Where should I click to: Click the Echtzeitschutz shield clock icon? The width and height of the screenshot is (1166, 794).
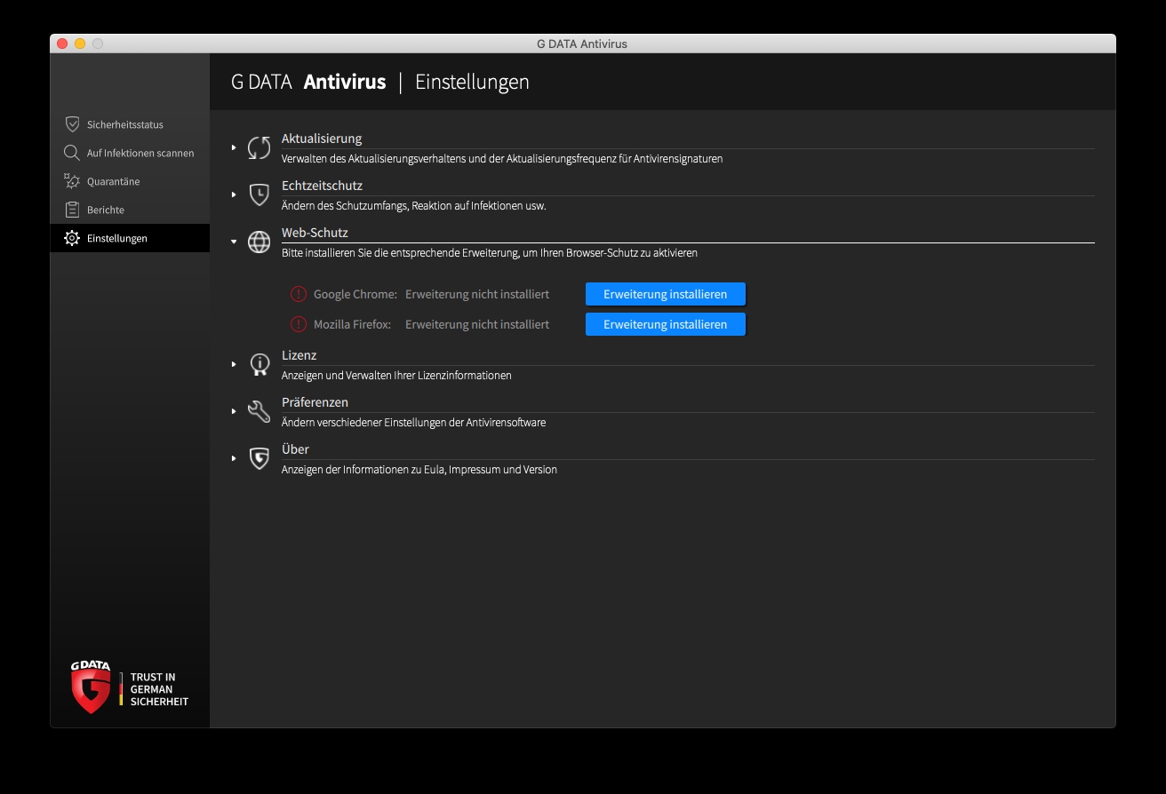click(259, 195)
